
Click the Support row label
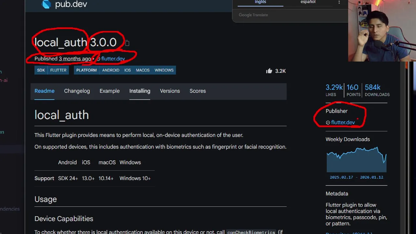coord(44,178)
